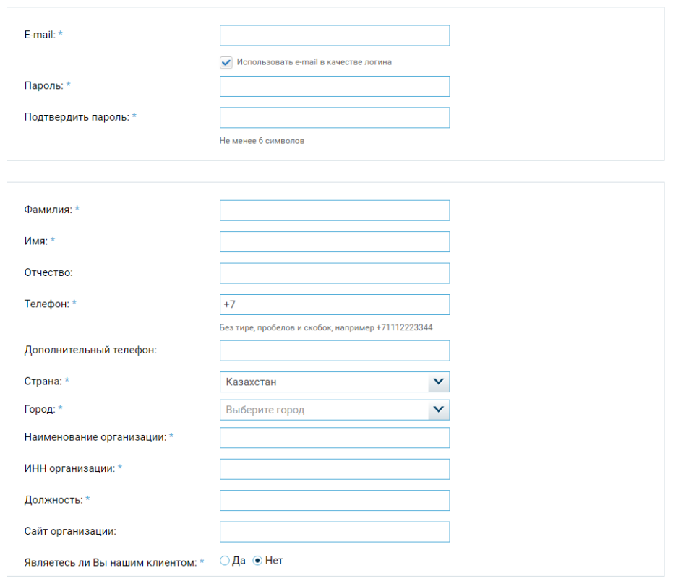The image size is (673, 581).
Task: Select the Сайт организации field
Action: 334,532
